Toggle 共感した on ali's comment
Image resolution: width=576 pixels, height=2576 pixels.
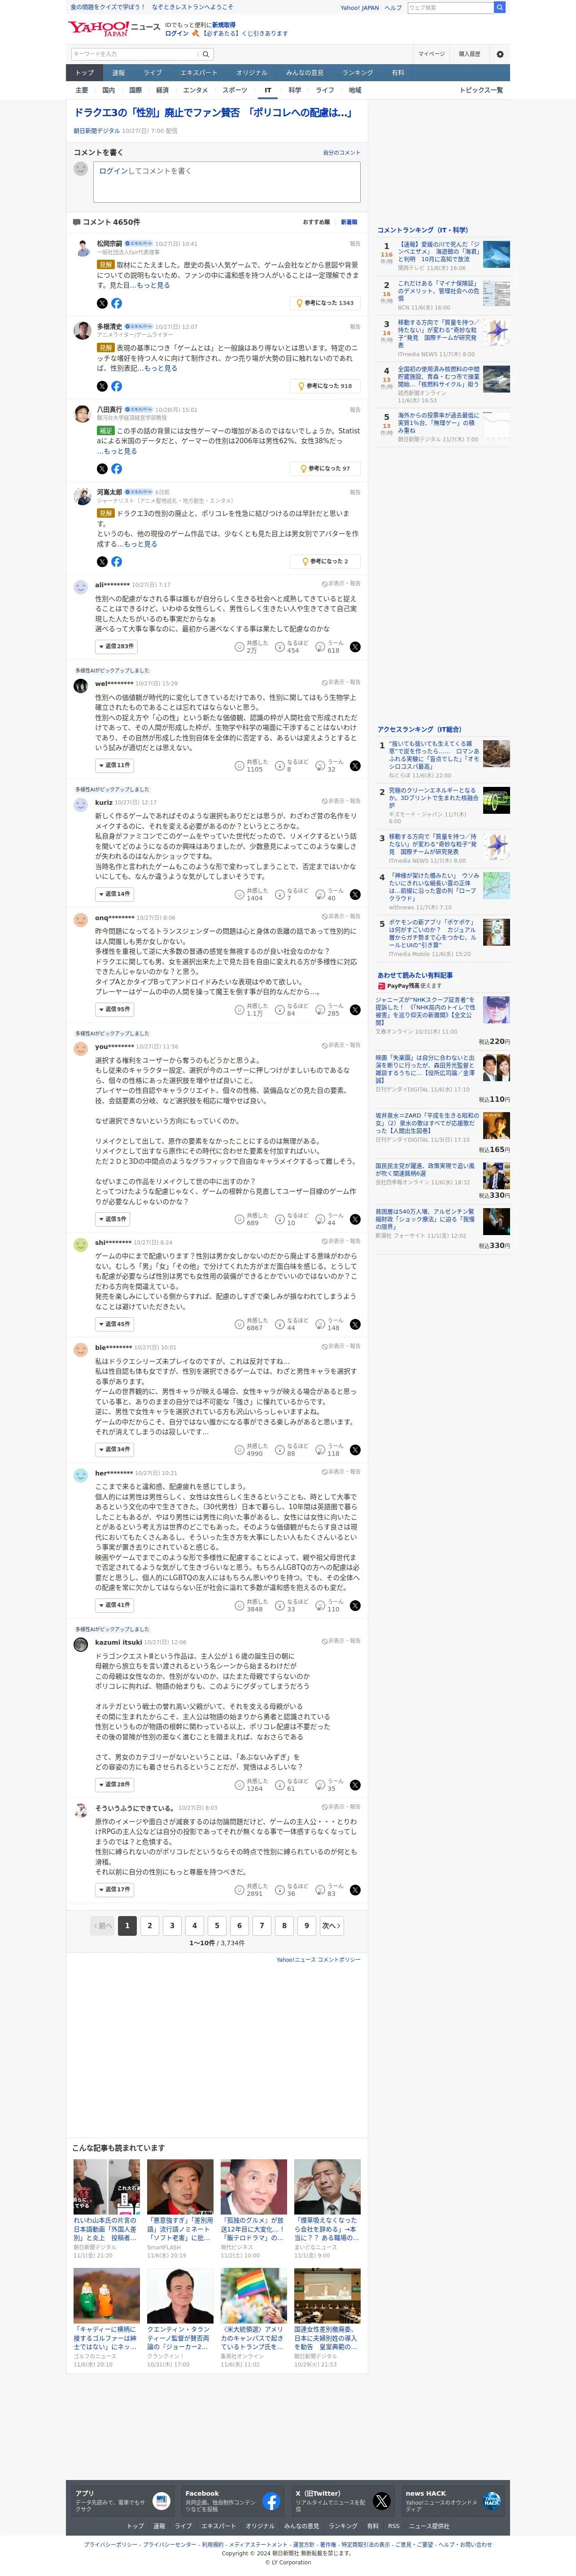click(x=251, y=647)
